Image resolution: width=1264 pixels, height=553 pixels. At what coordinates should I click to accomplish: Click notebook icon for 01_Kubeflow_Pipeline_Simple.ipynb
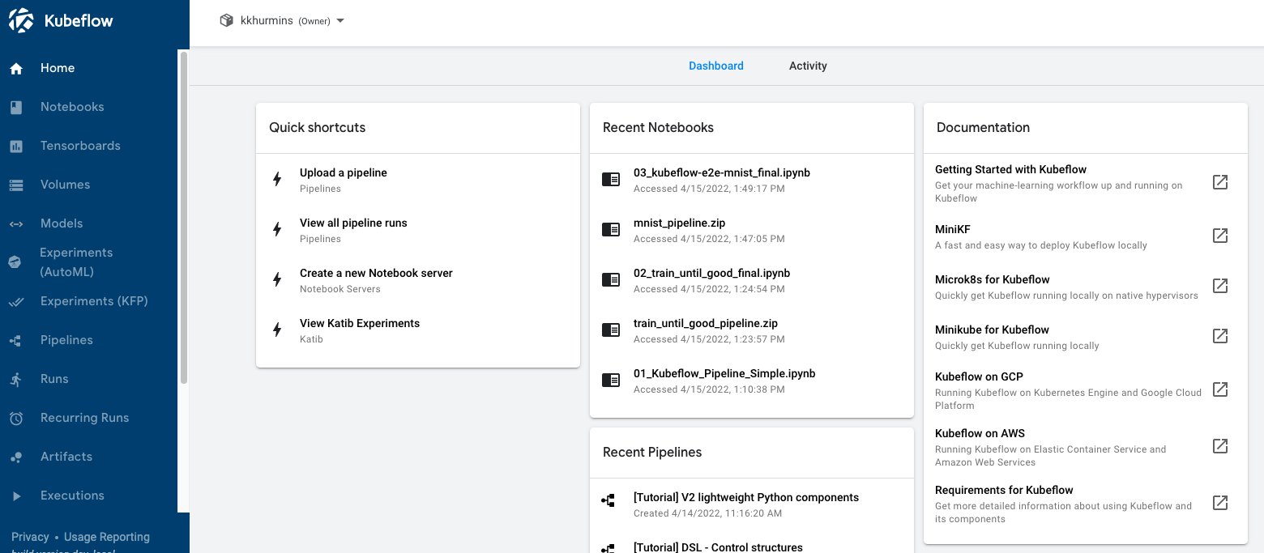pyautogui.click(x=611, y=381)
